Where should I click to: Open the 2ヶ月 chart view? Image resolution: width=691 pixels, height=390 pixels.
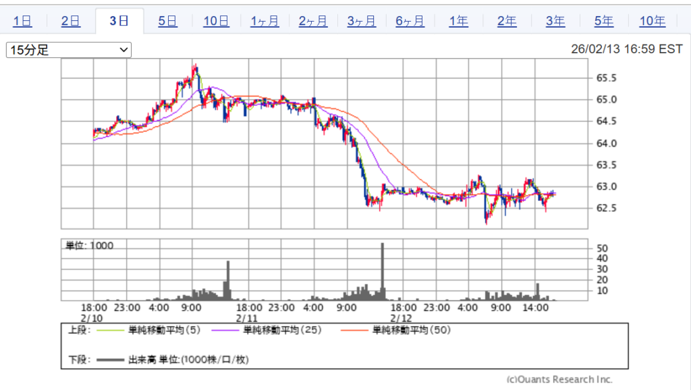(313, 21)
